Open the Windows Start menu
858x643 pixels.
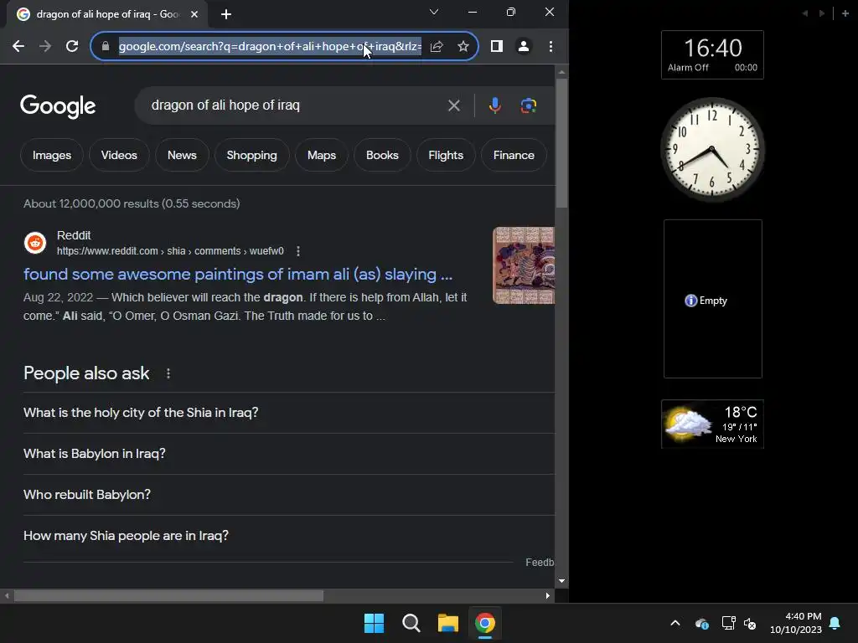click(x=375, y=623)
